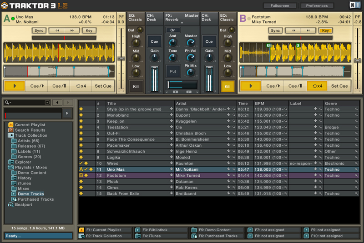This screenshot has height=243, width=364.
Task: Toggle the Reverb FX On button
Action: 173,30
